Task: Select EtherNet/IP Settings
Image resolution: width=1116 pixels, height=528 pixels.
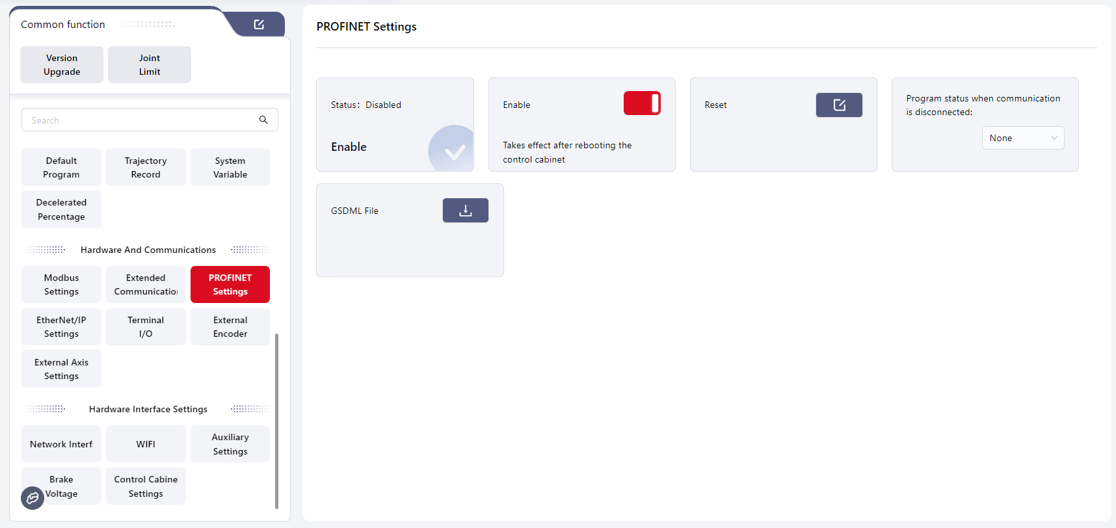Action: click(x=62, y=327)
